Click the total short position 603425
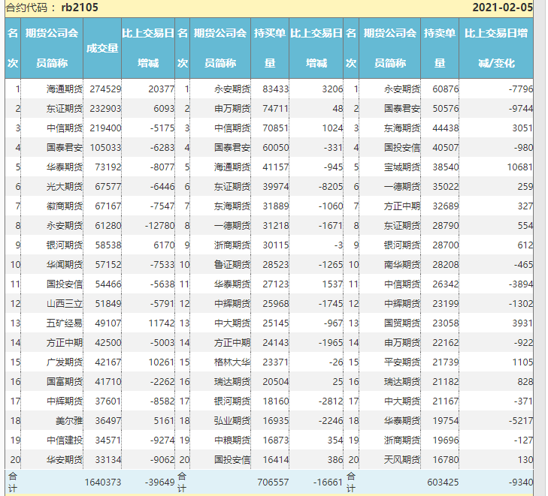 [x=443, y=482]
